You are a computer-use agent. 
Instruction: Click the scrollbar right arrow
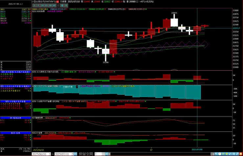(x=213, y=154)
